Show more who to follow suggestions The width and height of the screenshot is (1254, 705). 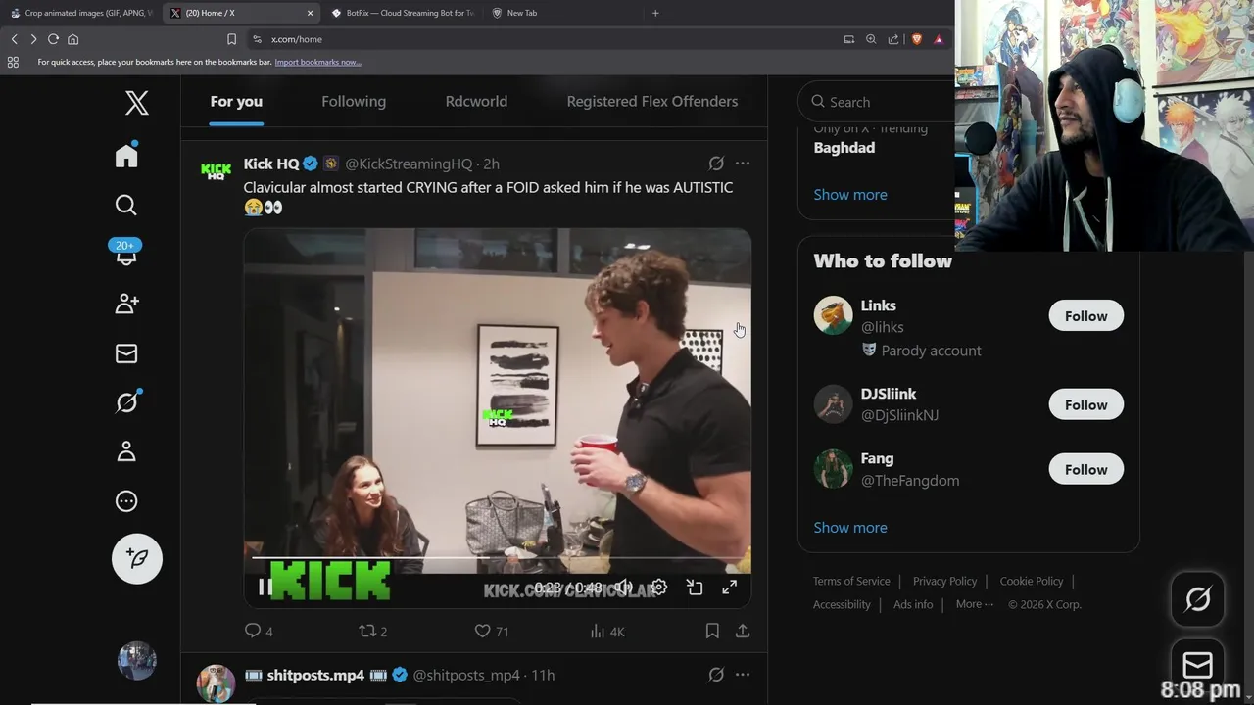pos(850,527)
